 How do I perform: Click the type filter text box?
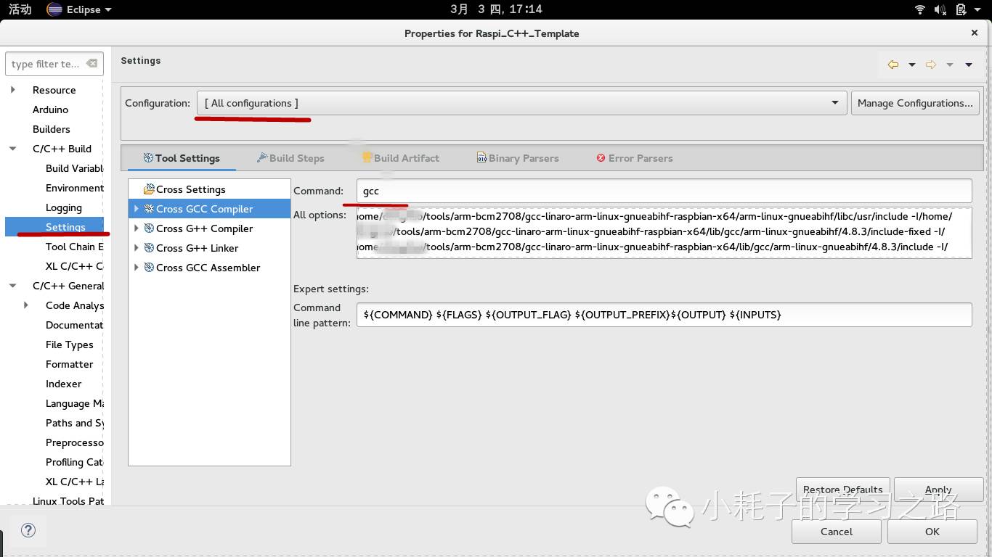54,64
